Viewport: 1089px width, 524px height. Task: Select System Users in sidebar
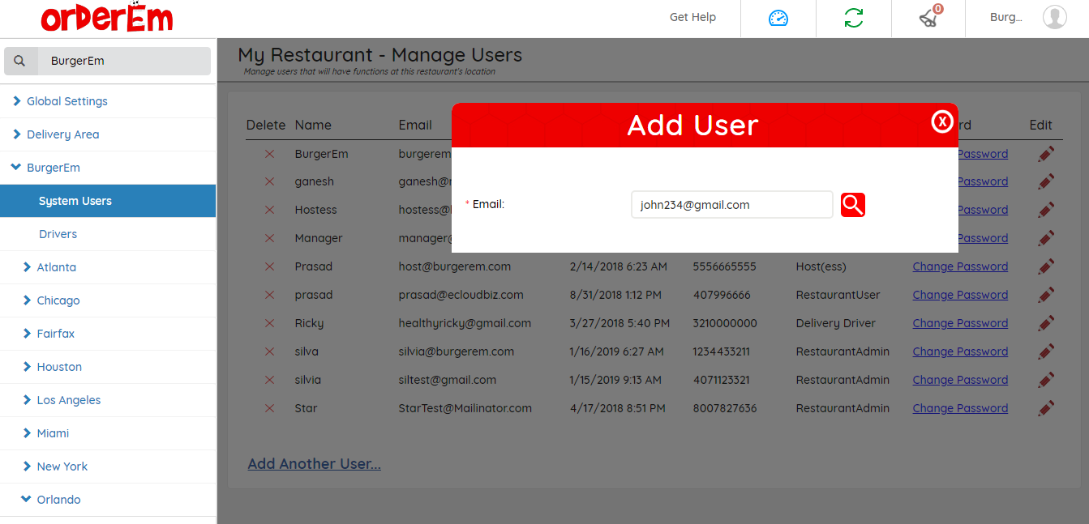[x=75, y=201]
